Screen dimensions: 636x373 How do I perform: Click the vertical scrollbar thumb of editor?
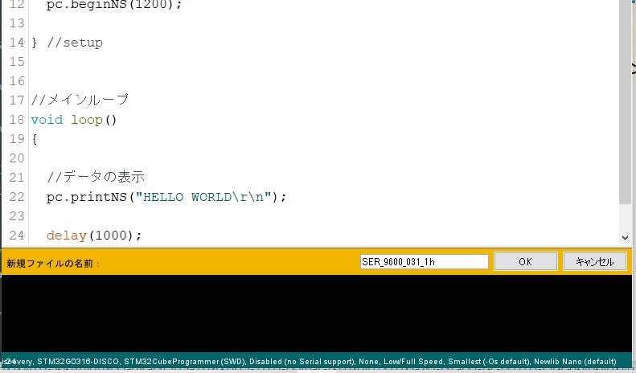[625, 101]
